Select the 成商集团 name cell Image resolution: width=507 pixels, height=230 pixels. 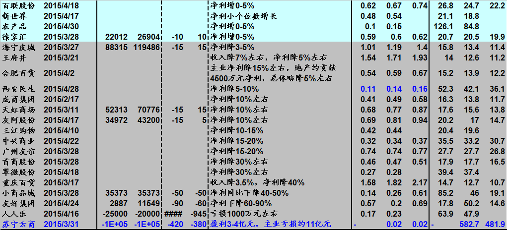[18, 99]
